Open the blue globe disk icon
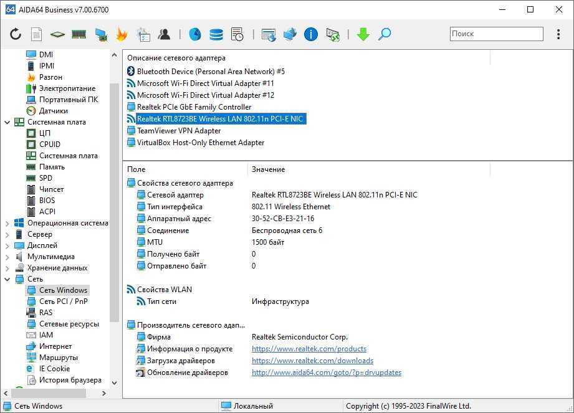The image size is (574, 413). click(x=194, y=34)
